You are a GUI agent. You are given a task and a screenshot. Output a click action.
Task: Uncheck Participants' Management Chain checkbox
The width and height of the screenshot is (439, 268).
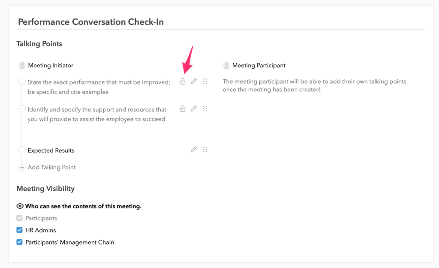[19, 242]
